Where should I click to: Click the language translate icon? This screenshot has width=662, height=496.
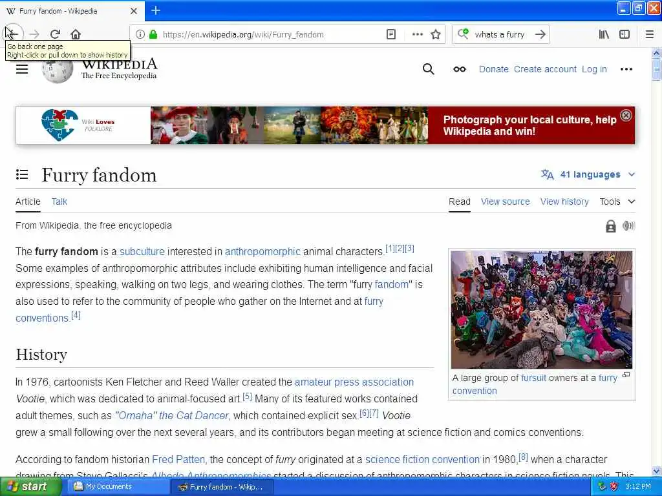[x=547, y=174]
